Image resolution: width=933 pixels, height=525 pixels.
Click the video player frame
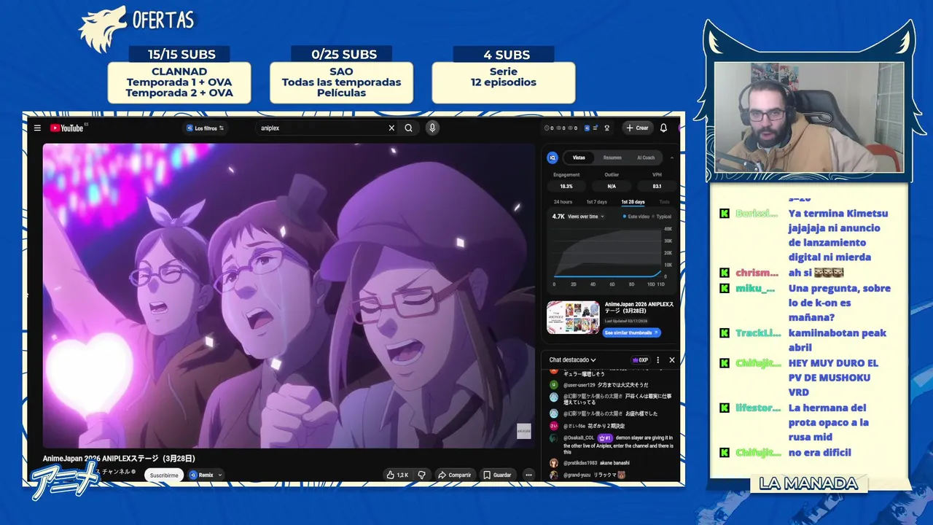tap(289, 295)
